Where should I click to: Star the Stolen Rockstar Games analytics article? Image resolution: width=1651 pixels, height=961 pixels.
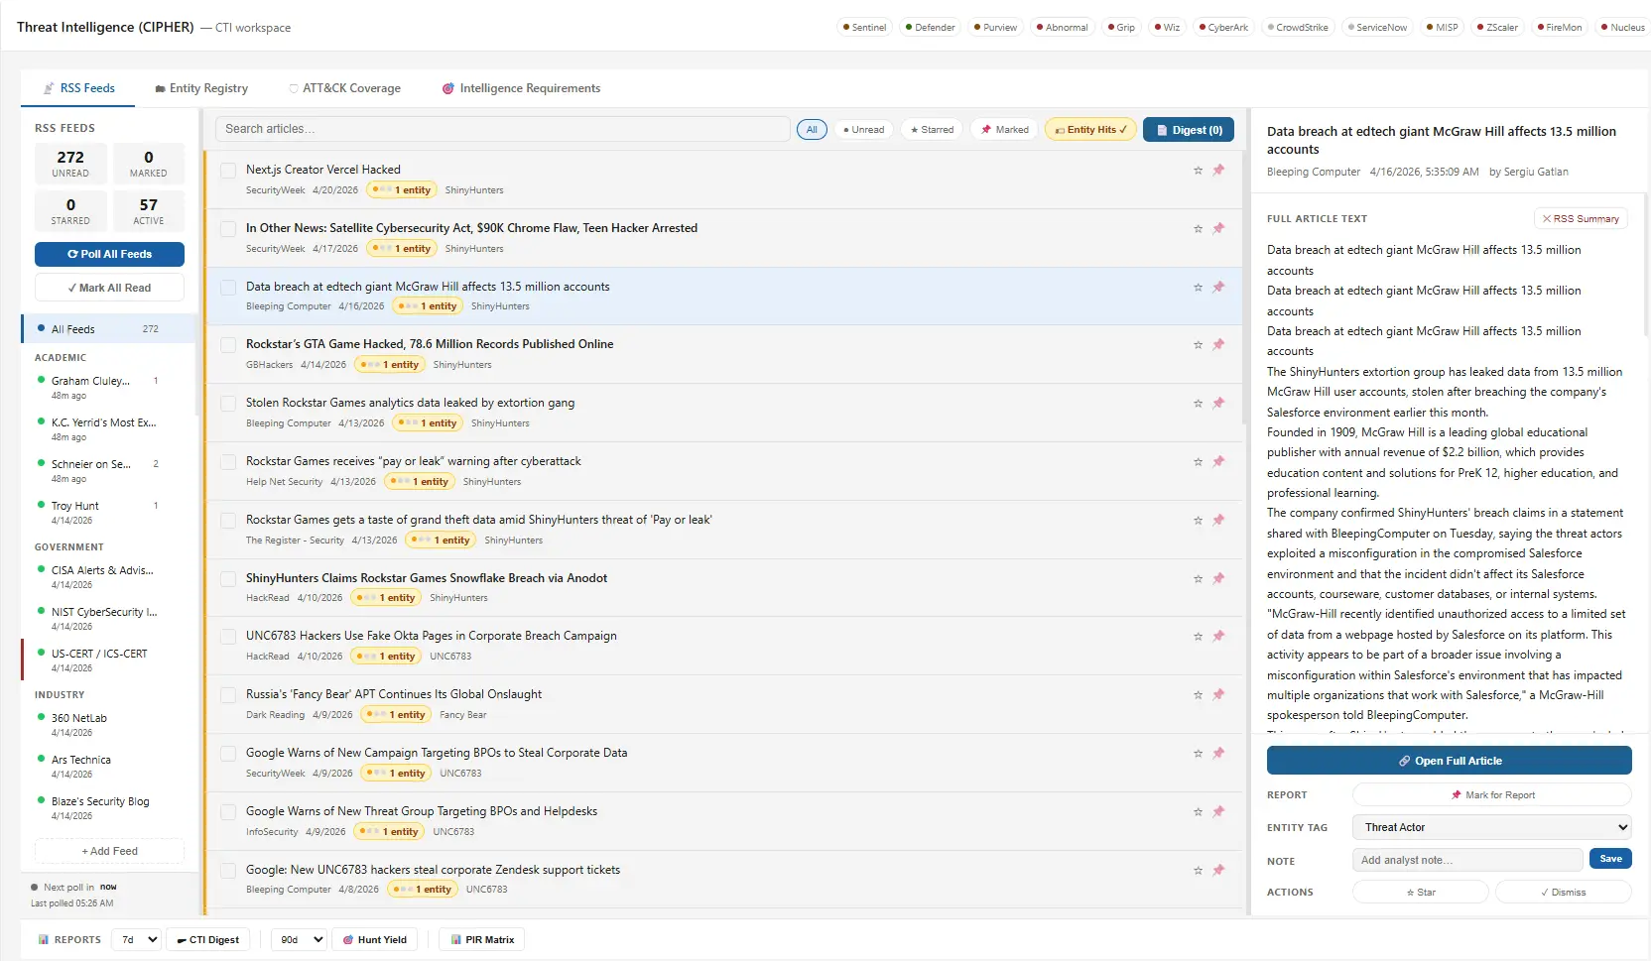tap(1198, 404)
